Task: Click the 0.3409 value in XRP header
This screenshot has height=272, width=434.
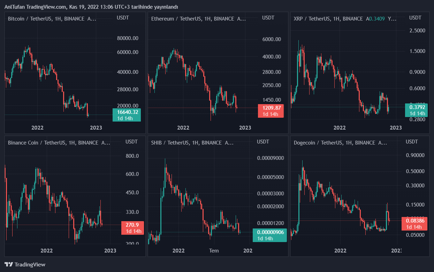Action: 377,19
